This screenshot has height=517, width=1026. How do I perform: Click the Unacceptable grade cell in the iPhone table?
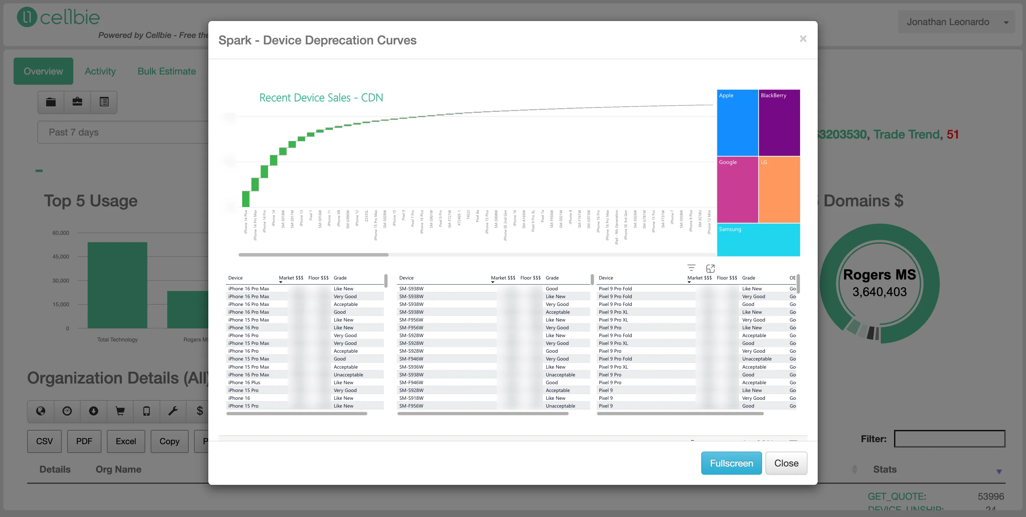tap(348, 375)
